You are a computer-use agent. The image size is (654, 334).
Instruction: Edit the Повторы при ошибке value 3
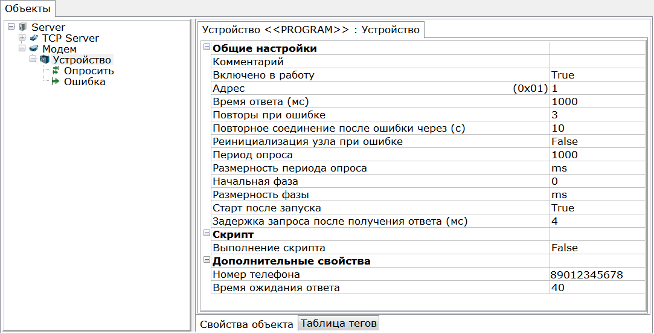[x=597, y=115]
